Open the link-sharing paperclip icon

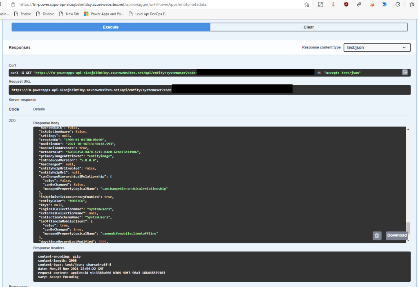click(359, 4)
